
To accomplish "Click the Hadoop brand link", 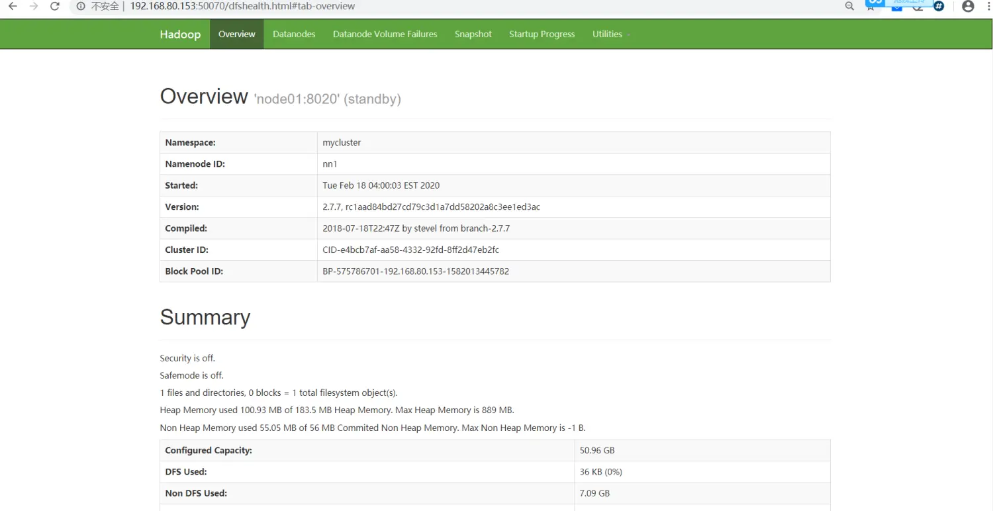I will pos(180,34).
